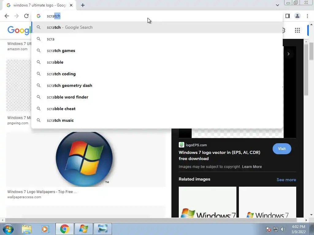The height and width of the screenshot is (235, 314).
Task: Open the Chrome profile avatar
Action: coord(297,16)
